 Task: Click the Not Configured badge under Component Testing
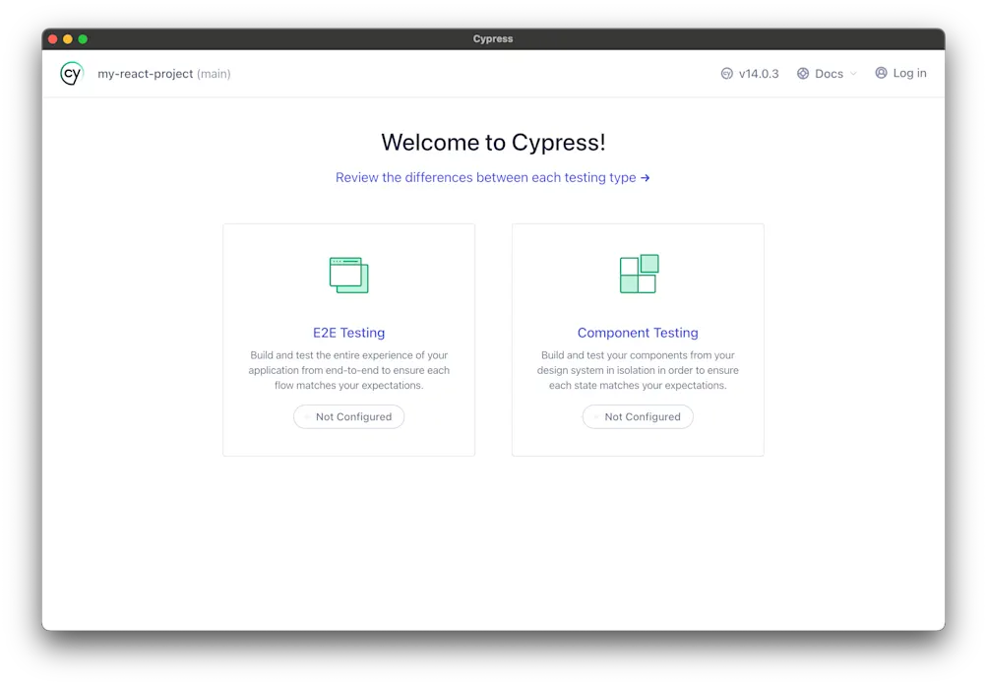[x=638, y=416]
